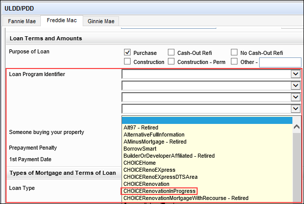Click the Loan Program Identifier label
This screenshot has width=304, height=204.
click(37, 74)
